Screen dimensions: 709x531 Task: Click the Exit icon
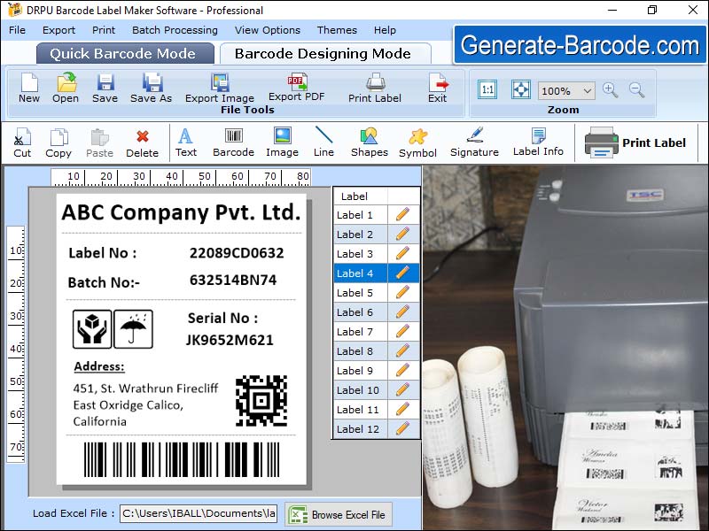click(438, 88)
